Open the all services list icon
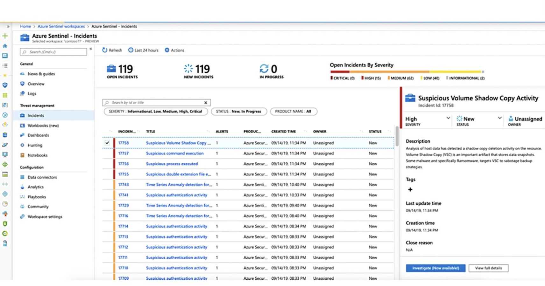545x286 pixels. 5,65
